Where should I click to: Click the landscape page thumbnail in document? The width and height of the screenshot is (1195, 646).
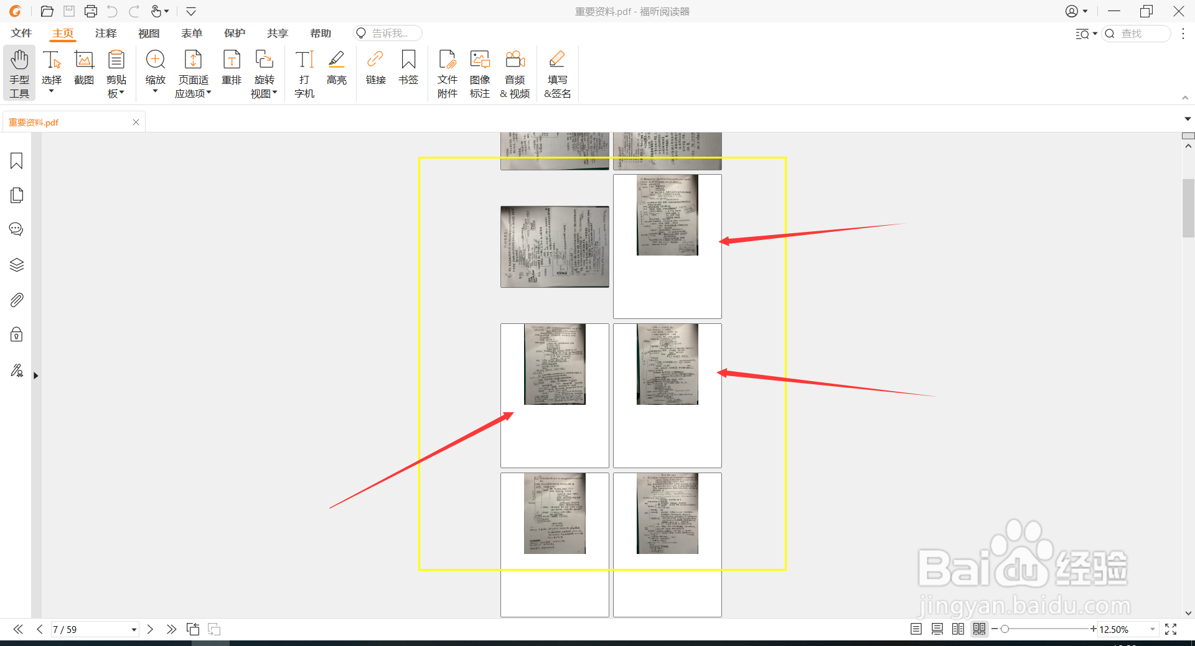pos(555,247)
